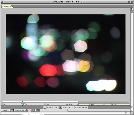Open the 100% magnification dropdown
The width and height of the screenshot is (134, 115).
coord(6,110)
